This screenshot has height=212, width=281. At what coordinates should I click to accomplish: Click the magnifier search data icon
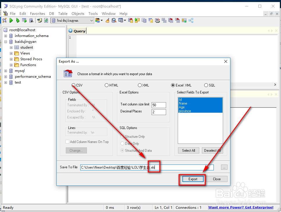(x=114, y=20)
